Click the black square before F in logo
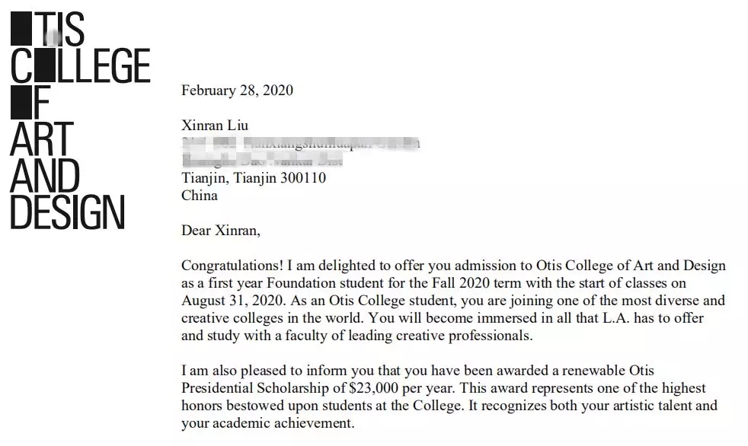The image size is (748, 446). coord(21,101)
